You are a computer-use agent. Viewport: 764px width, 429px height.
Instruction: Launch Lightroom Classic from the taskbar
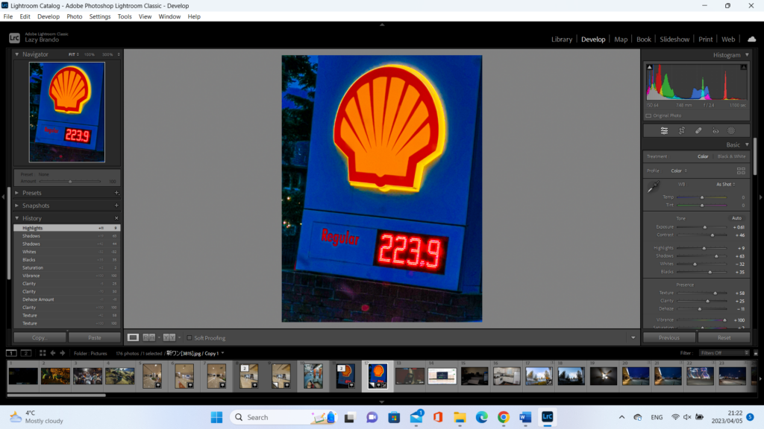point(547,417)
